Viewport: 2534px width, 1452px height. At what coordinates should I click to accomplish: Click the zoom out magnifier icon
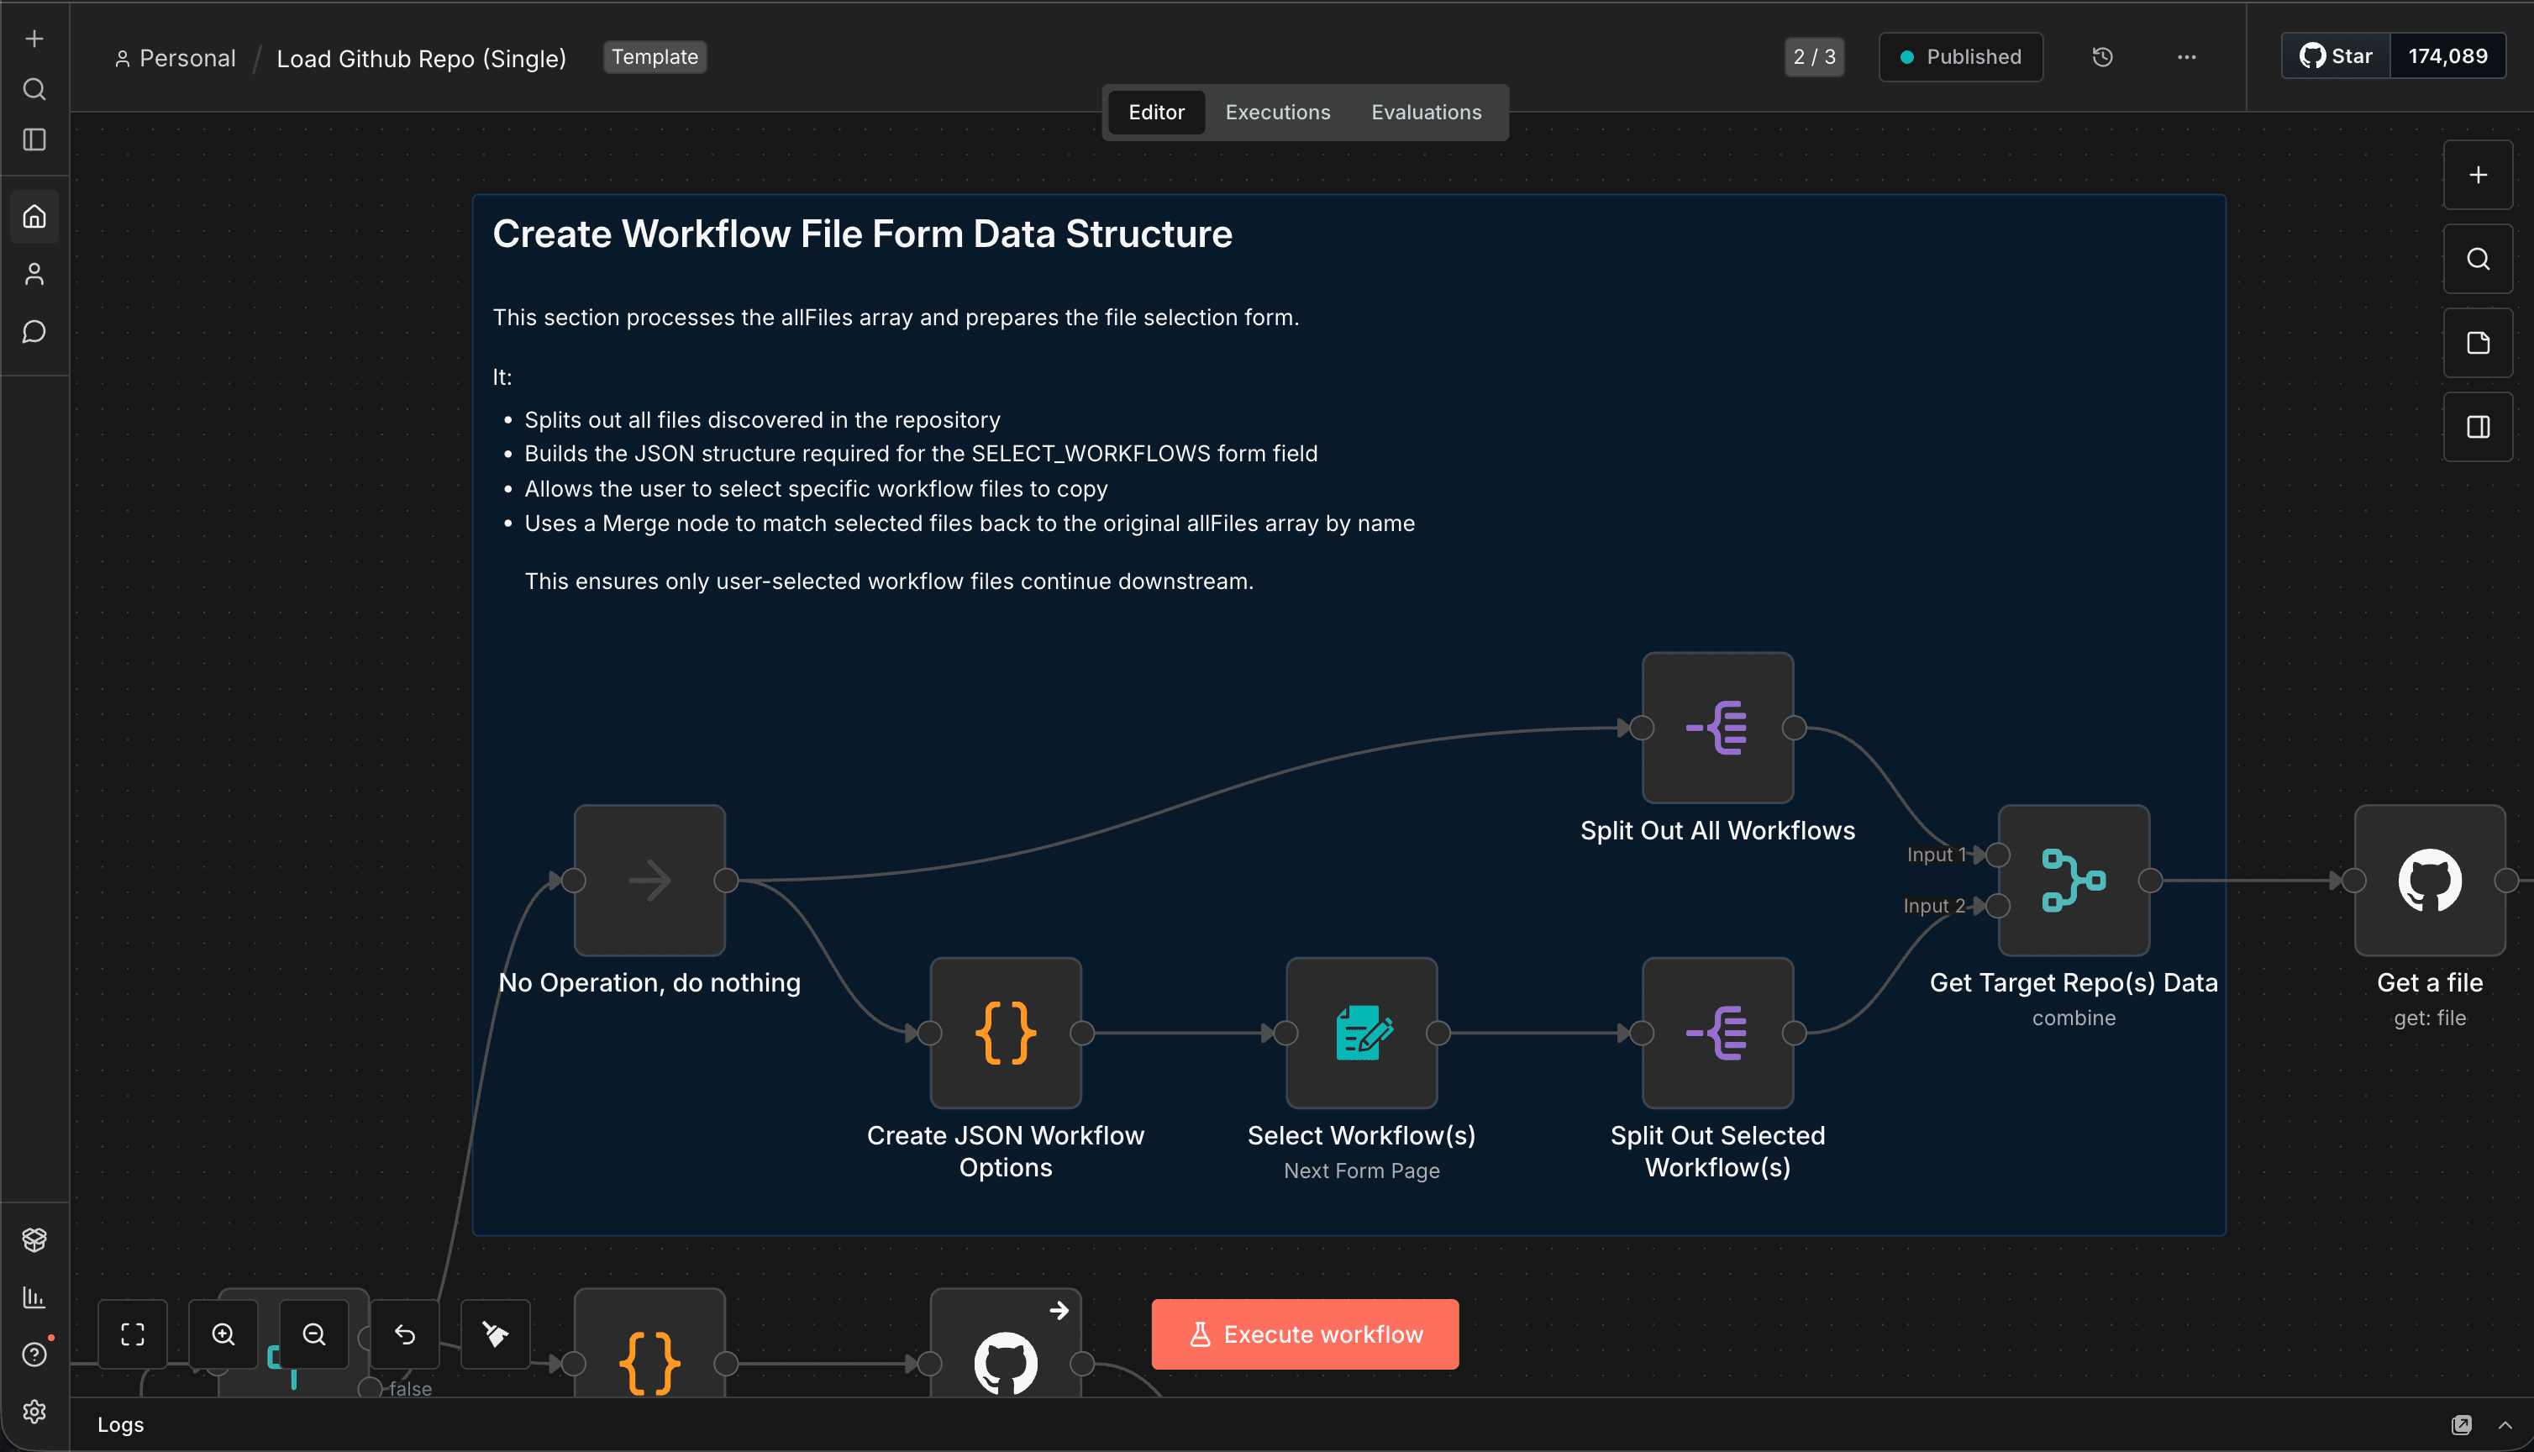[314, 1334]
